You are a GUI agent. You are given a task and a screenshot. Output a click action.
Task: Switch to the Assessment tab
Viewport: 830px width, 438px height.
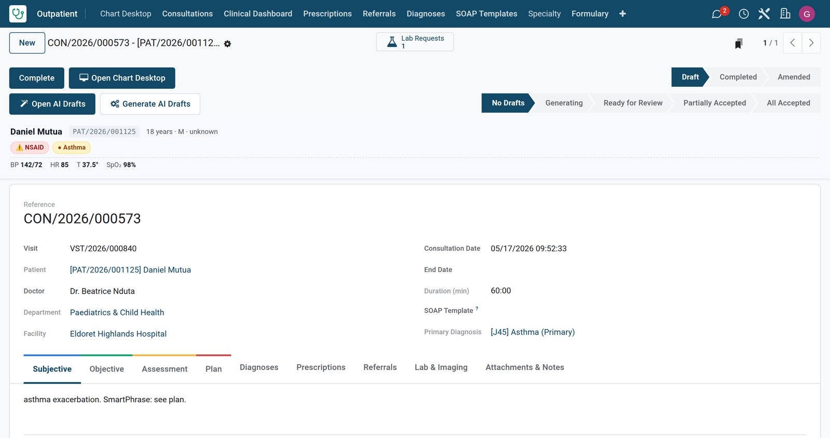(164, 369)
